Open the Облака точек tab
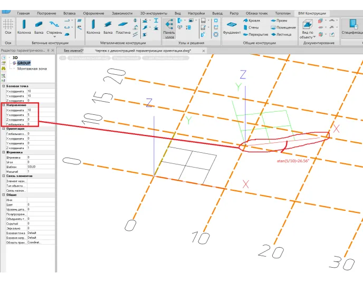This screenshot has width=363, height=283. click(x=257, y=13)
